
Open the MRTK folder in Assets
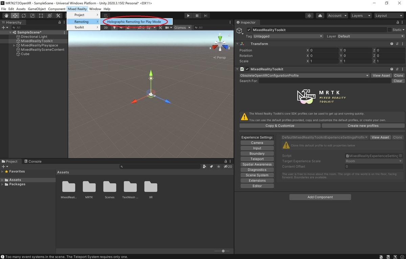point(89,189)
